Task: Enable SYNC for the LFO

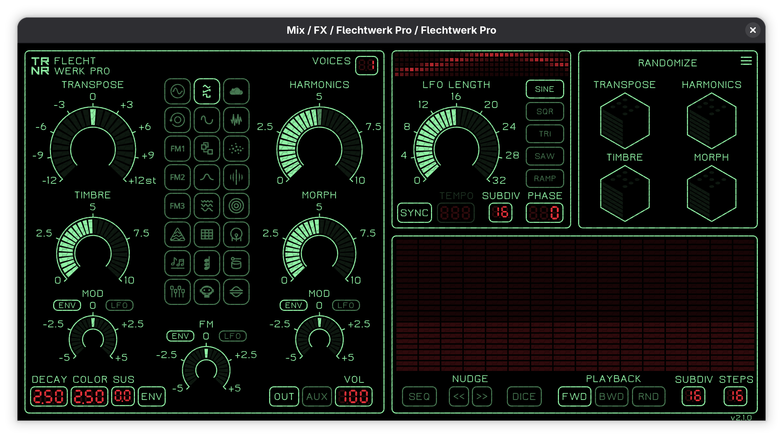Action: click(x=414, y=213)
